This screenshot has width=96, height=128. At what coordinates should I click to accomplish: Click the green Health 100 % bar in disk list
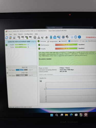point(21,45)
